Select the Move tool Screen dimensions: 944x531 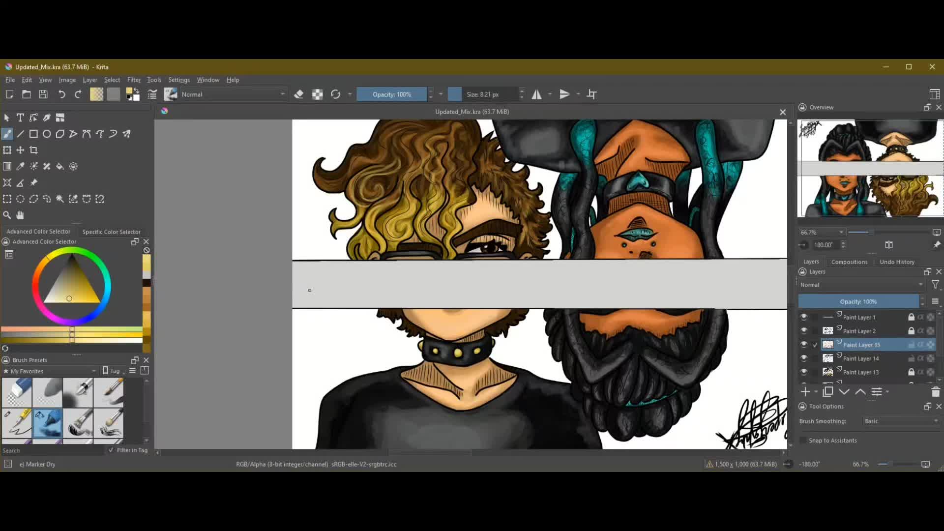tap(20, 150)
